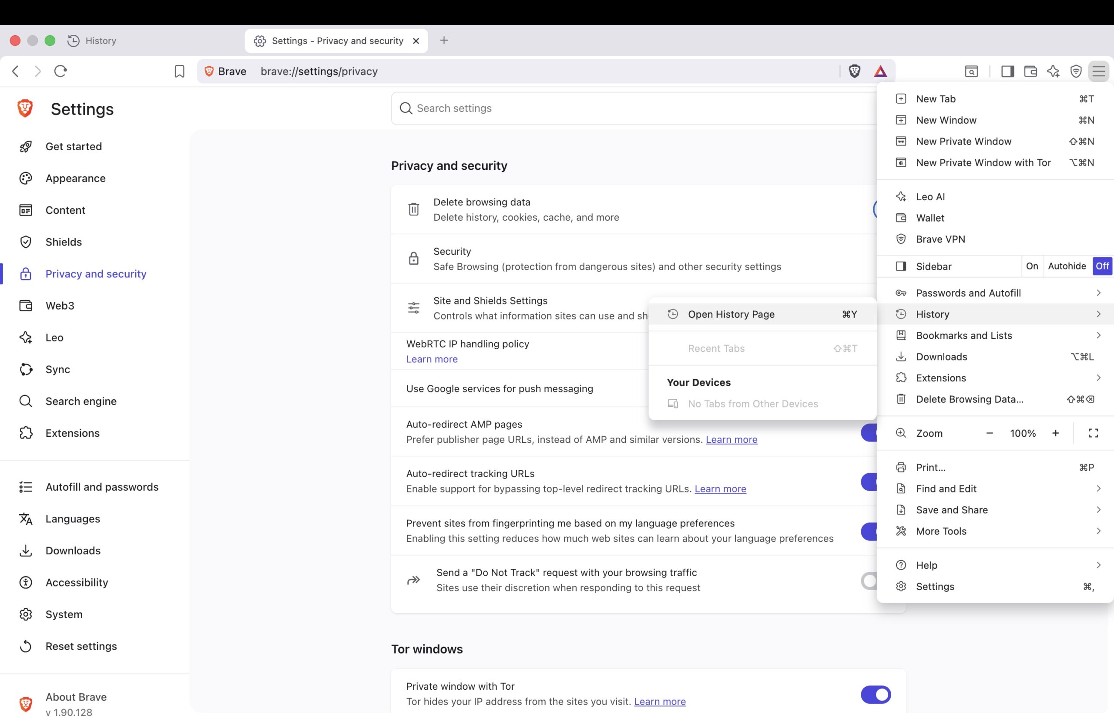Select Downloads in the main menu
Screen dimensions: 1114x725
click(995, 357)
